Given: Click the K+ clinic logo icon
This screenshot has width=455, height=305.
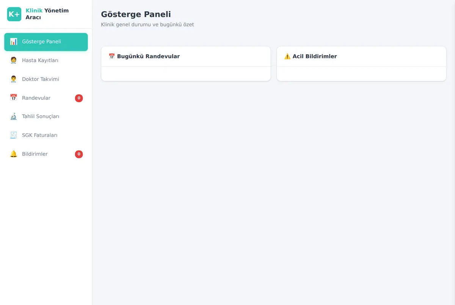Looking at the screenshot, I should click(14, 14).
